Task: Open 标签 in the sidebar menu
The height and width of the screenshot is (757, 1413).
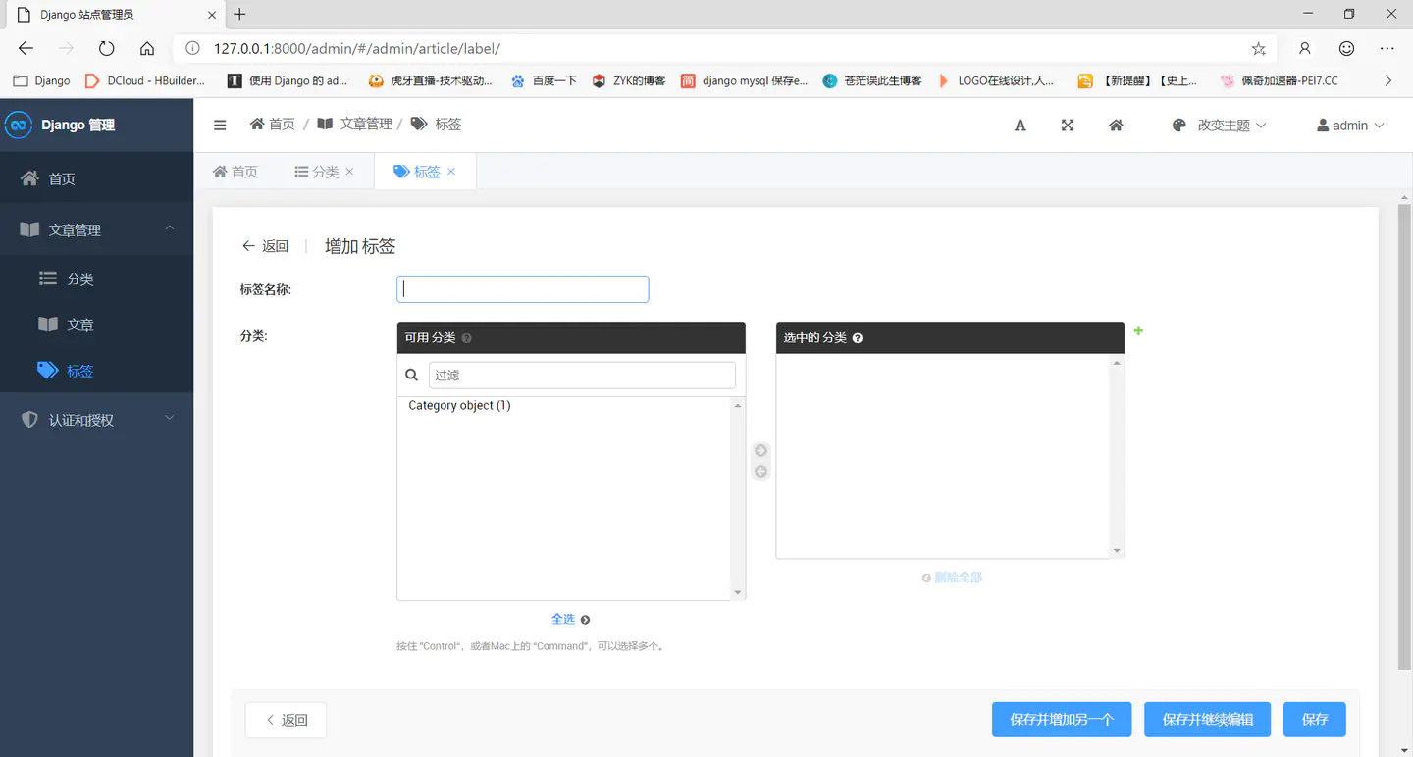Action: click(97, 371)
